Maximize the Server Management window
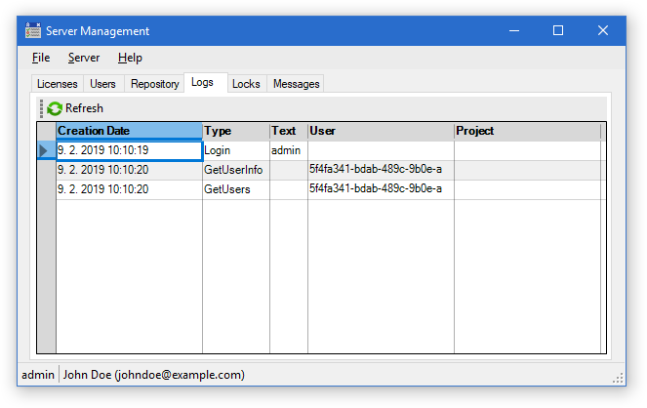This screenshot has height=408, width=647. (558, 30)
